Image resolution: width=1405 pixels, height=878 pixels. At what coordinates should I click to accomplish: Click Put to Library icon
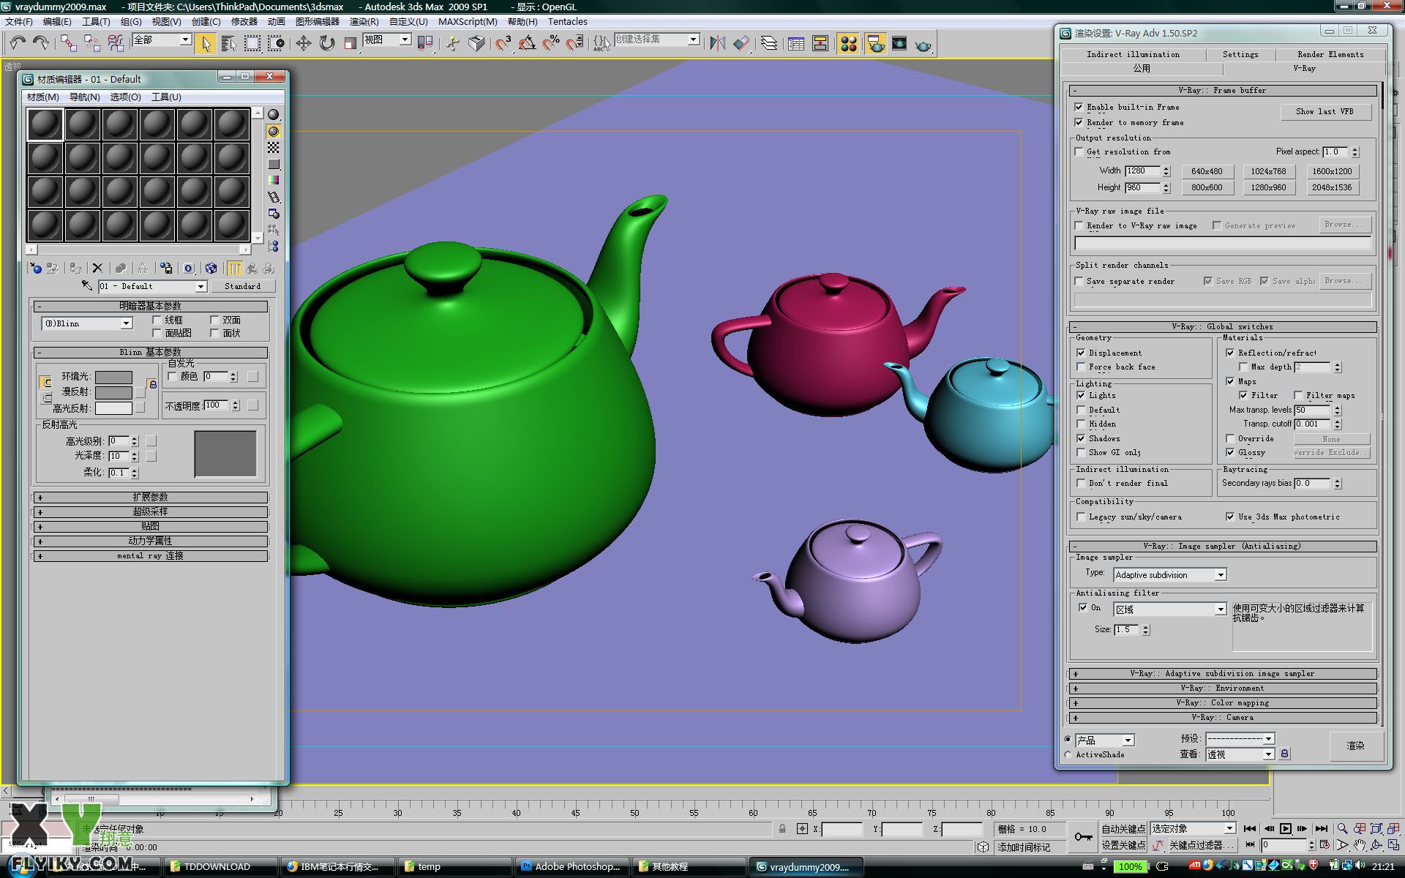tap(166, 269)
